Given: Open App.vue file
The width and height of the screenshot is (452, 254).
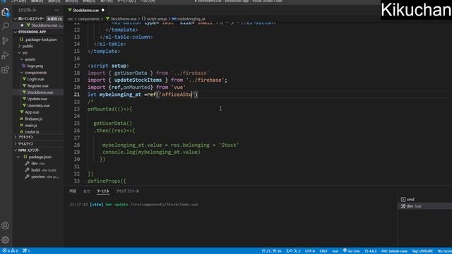Looking at the screenshot, I should [32, 112].
